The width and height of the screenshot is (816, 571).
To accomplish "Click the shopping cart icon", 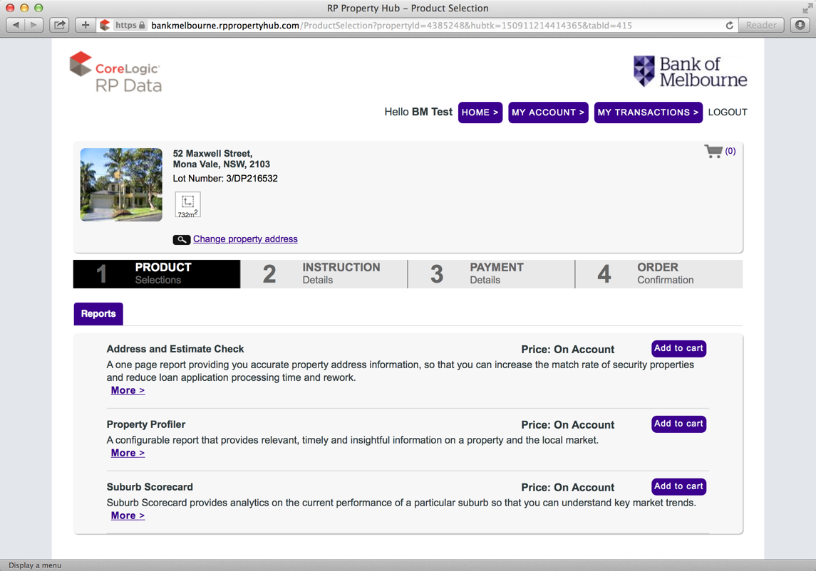I will pos(713,152).
